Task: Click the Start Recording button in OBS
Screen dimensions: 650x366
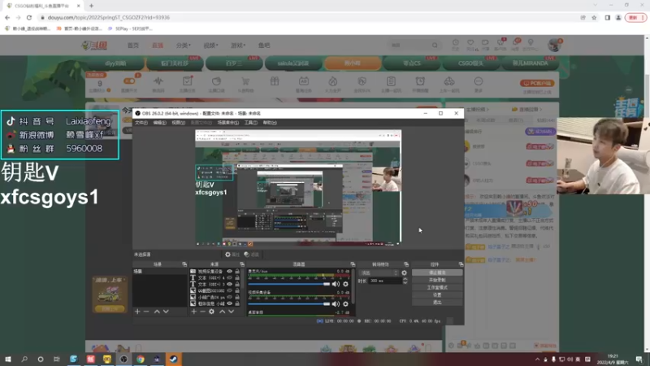Action: point(437,280)
